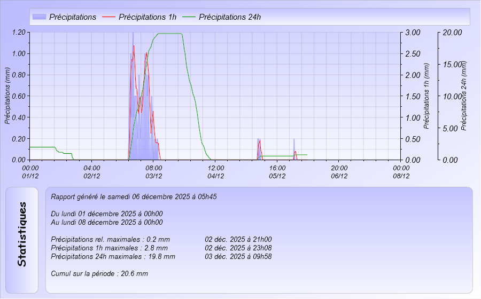The width and height of the screenshot is (481, 299).
Task: Click the 3.00 tick on 1h axis
Action: point(413,33)
